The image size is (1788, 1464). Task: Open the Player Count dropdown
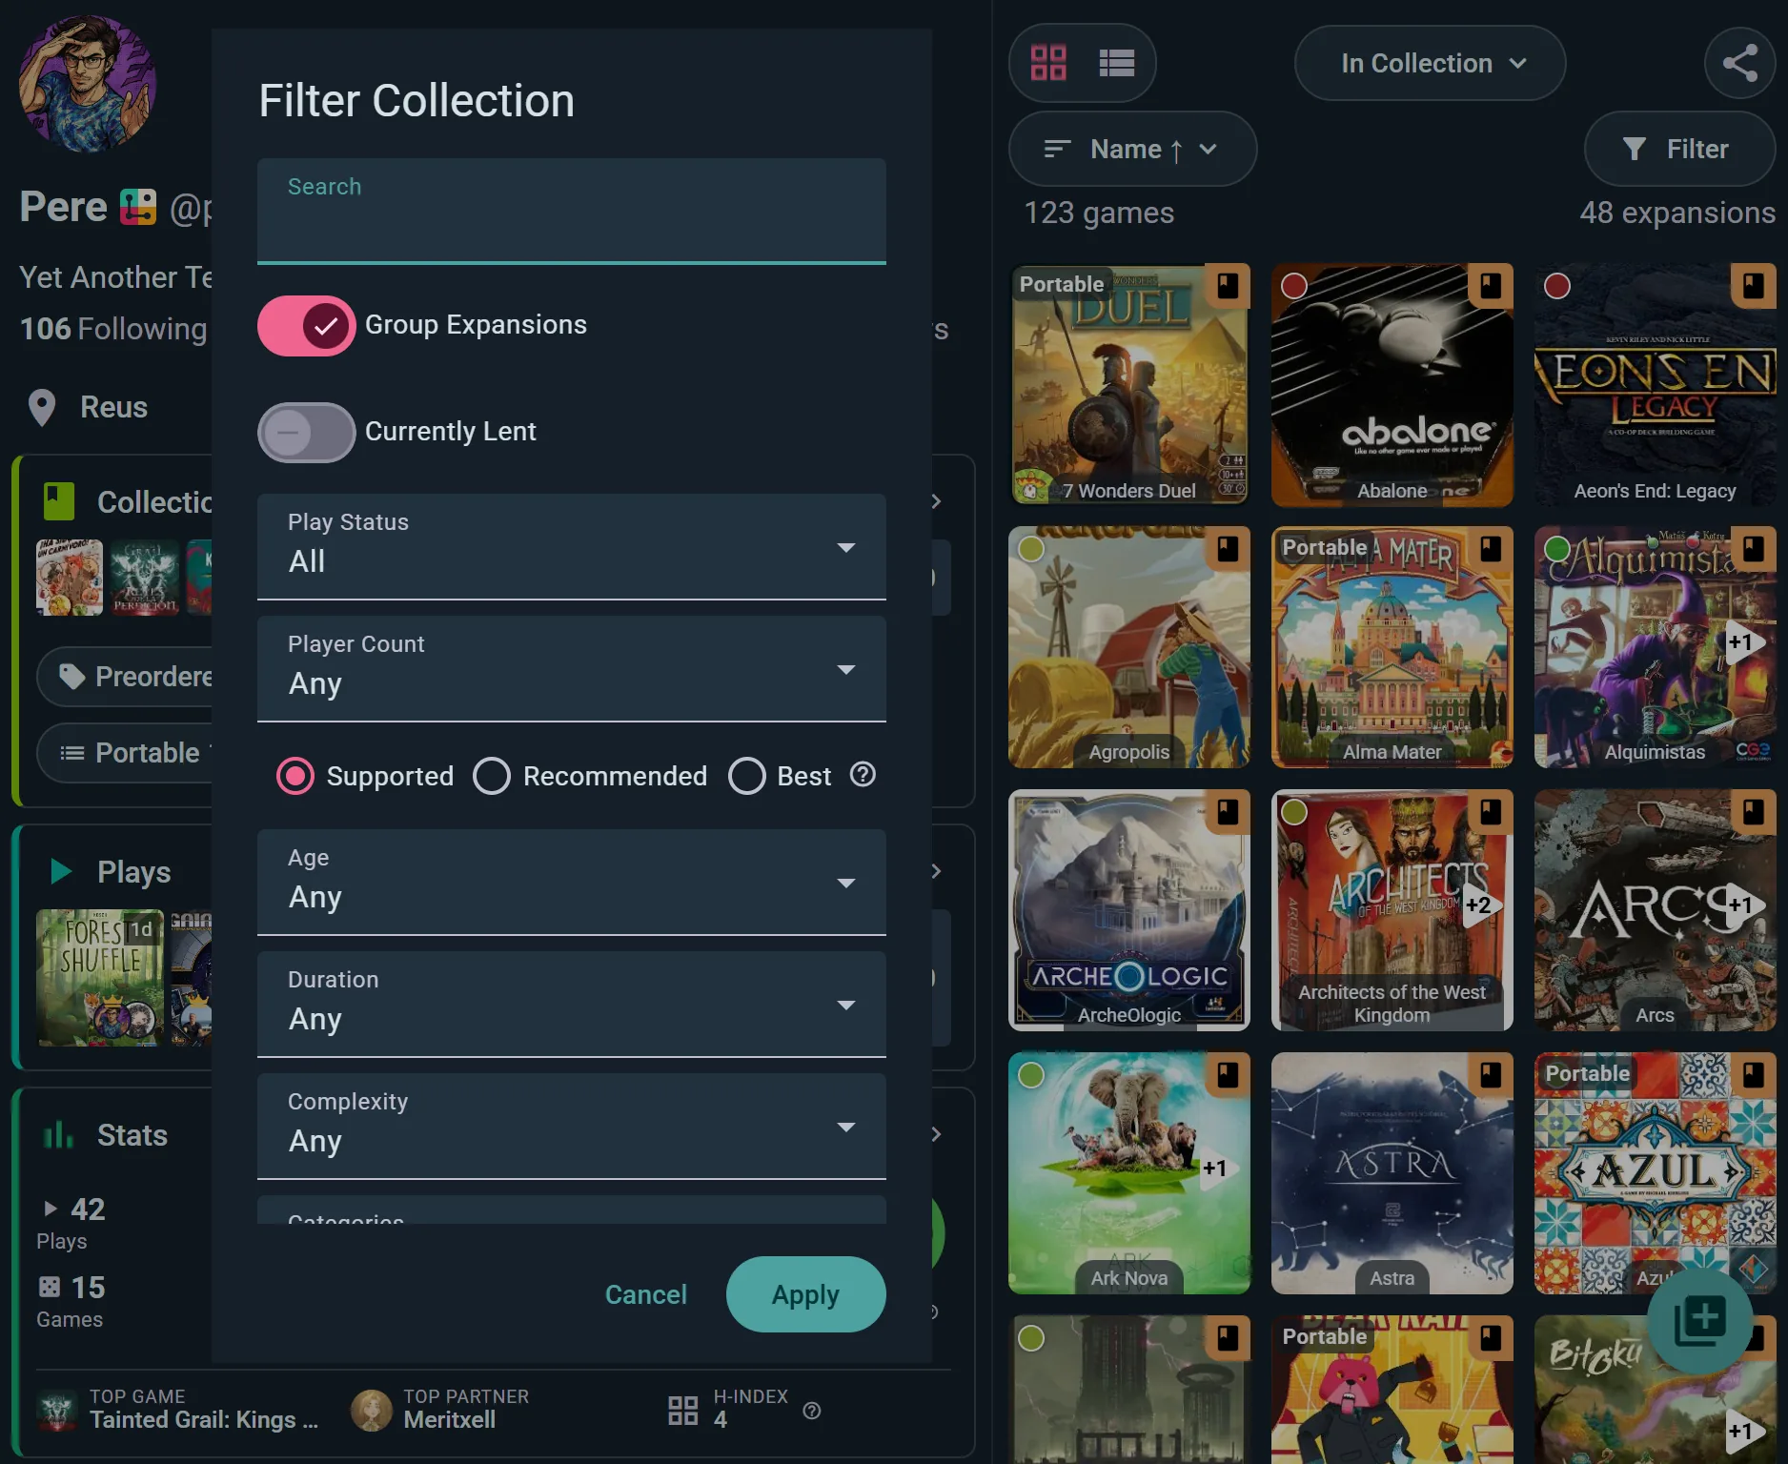click(572, 668)
